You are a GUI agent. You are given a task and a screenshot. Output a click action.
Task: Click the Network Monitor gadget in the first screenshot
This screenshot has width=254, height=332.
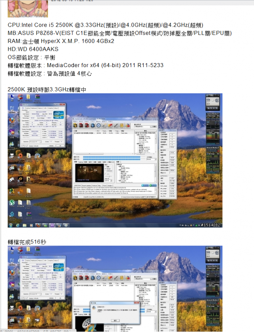click(x=213, y=160)
